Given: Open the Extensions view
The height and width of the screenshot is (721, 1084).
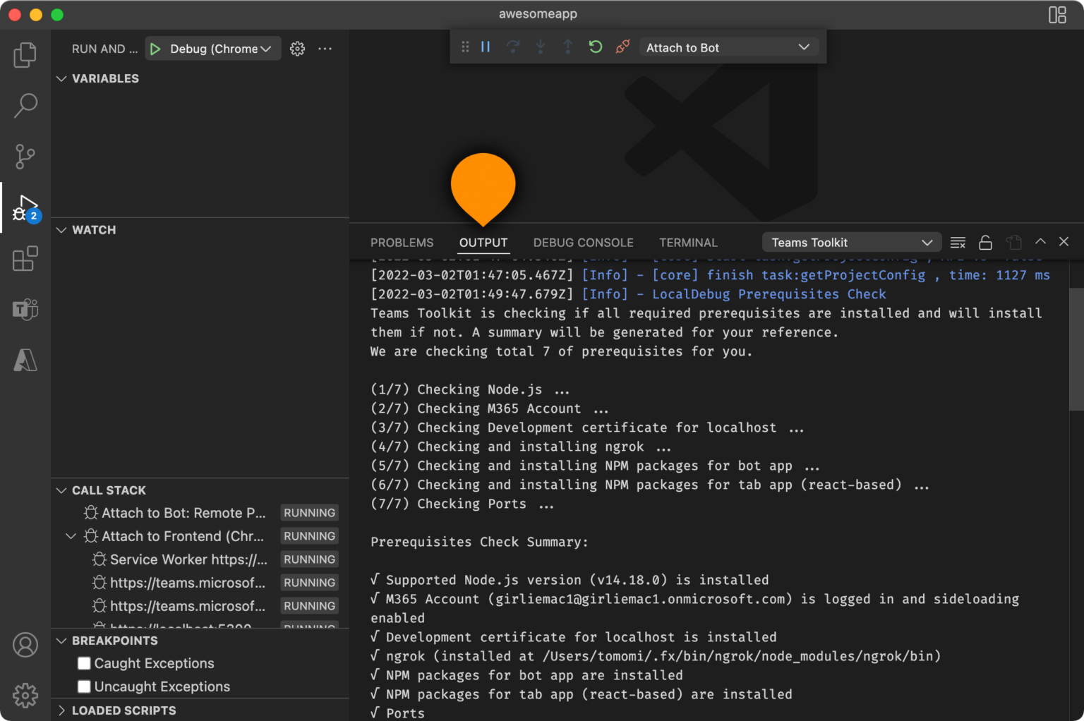Looking at the screenshot, I should click(x=25, y=259).
